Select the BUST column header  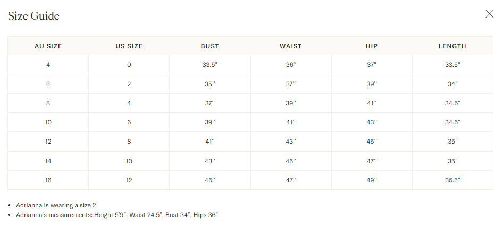[x=210, y=46]
